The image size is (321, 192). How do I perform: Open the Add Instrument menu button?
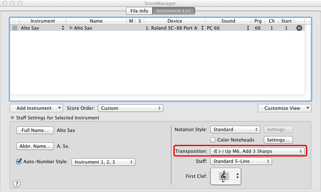(36, 108)
